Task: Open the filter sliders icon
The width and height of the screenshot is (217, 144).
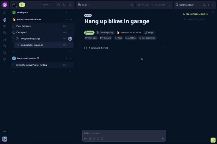Action: [64, 5]
